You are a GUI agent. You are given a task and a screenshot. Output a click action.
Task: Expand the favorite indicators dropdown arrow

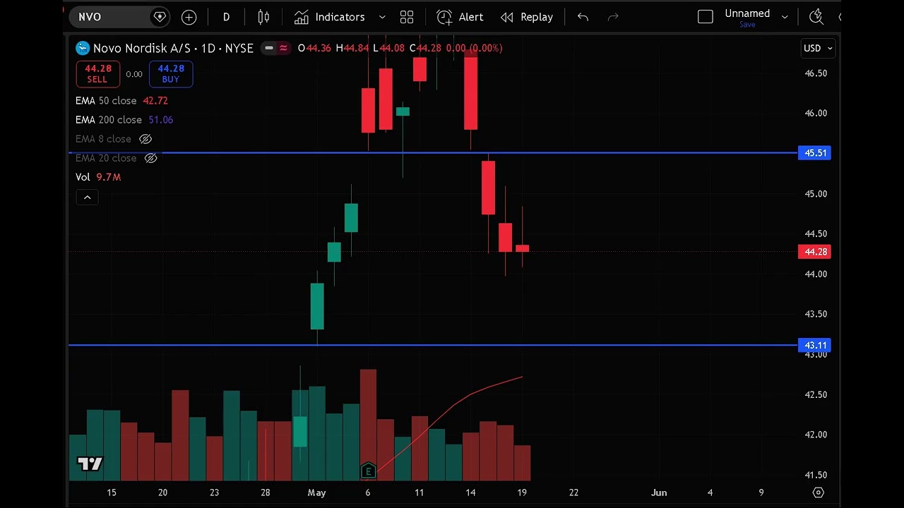tap(382, 17)
